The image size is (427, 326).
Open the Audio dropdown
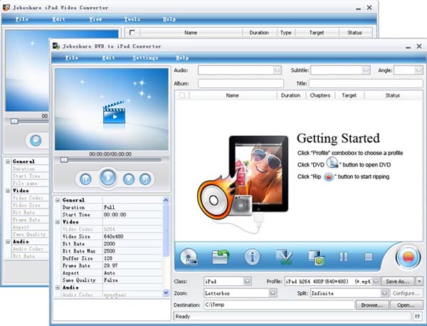tap(277, 70)
